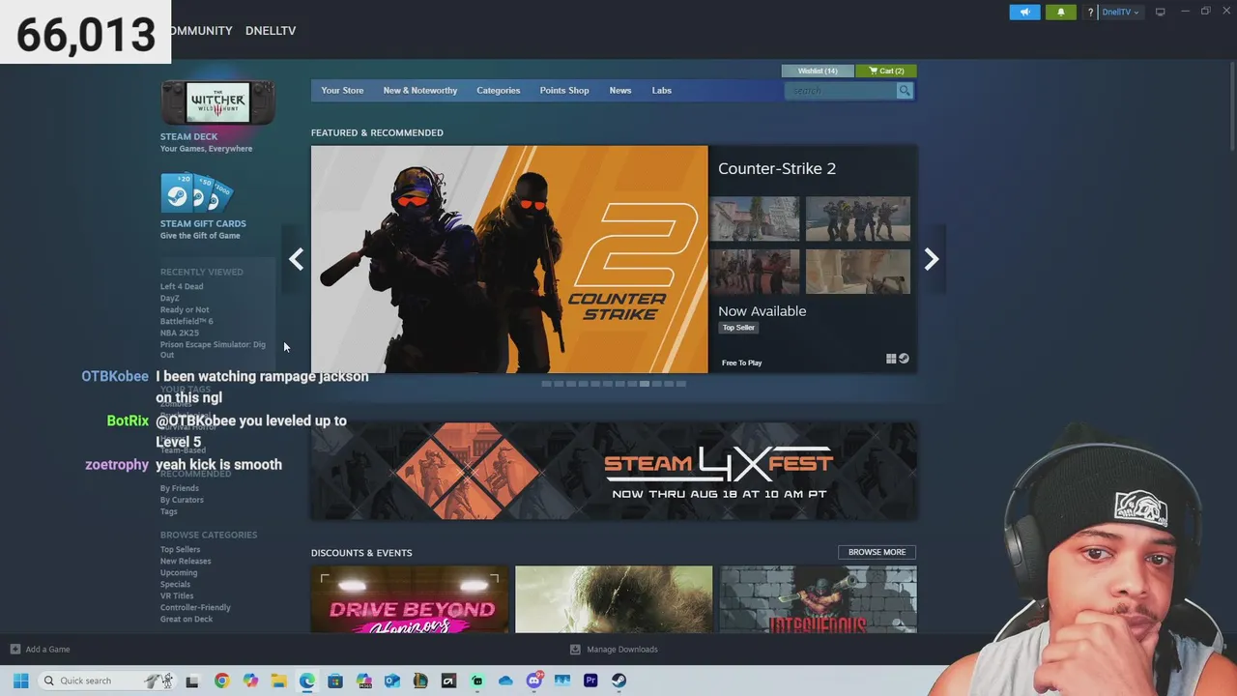Click the magnifier search icon in store bar
1237x696 pixels.
coord(905,91)
